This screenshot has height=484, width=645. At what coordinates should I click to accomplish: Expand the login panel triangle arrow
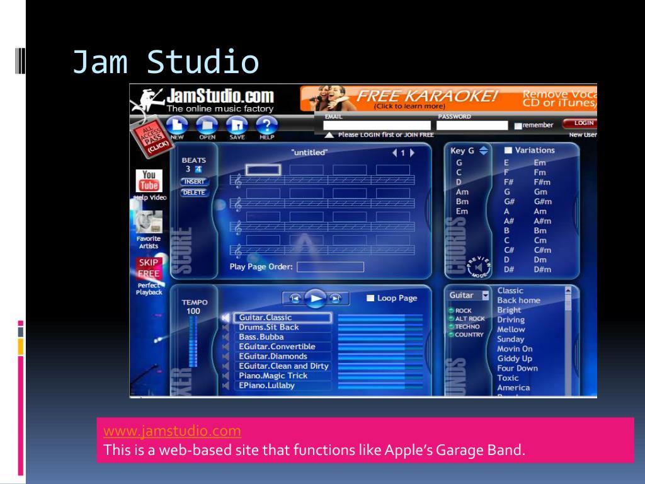click(329, 135)
